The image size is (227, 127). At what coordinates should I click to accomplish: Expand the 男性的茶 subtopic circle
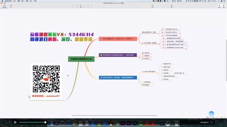coord(151,57)
